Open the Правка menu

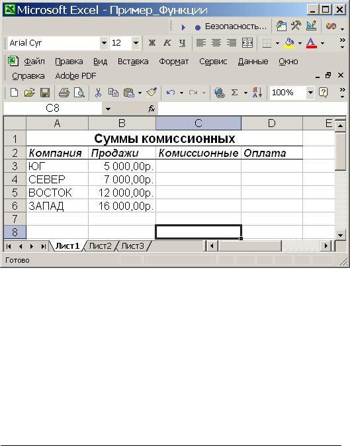tap(69, 62)
